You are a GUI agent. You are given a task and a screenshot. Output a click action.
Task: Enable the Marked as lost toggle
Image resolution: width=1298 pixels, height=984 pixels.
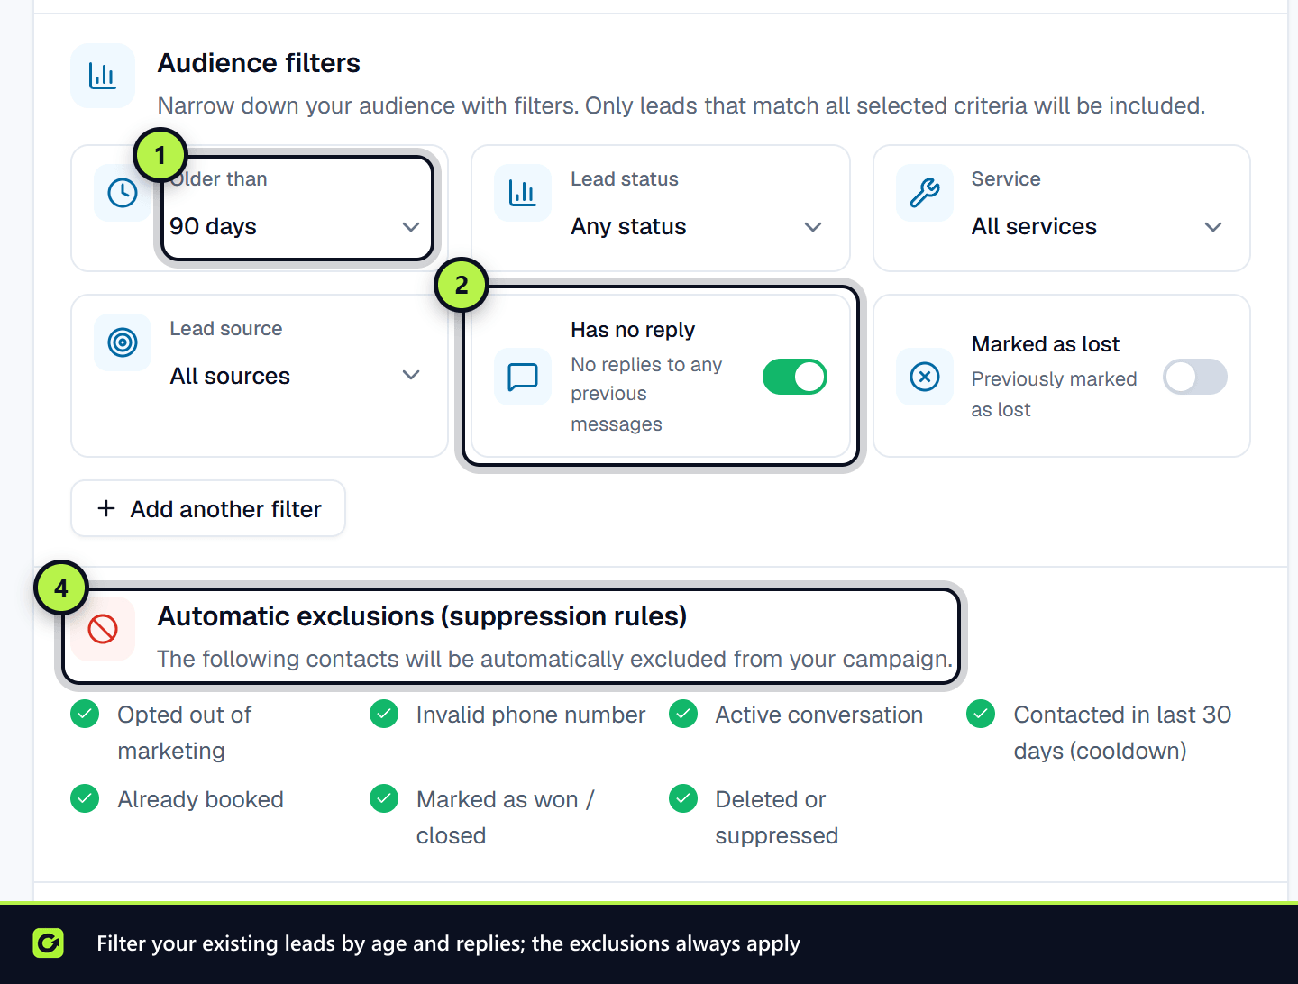[x=1195, y=377]
